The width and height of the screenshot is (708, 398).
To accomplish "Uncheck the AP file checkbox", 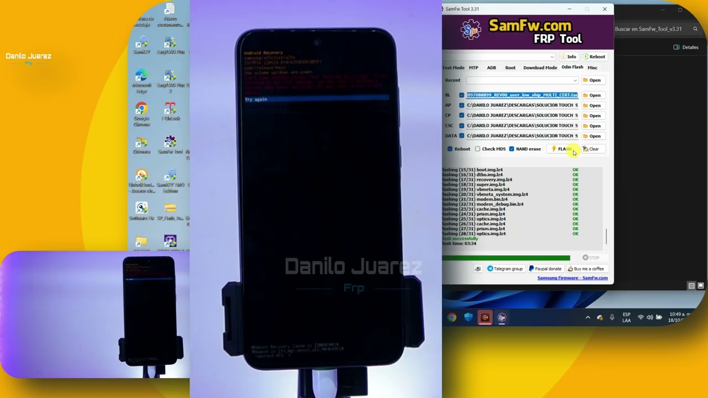I will [461, 105].
